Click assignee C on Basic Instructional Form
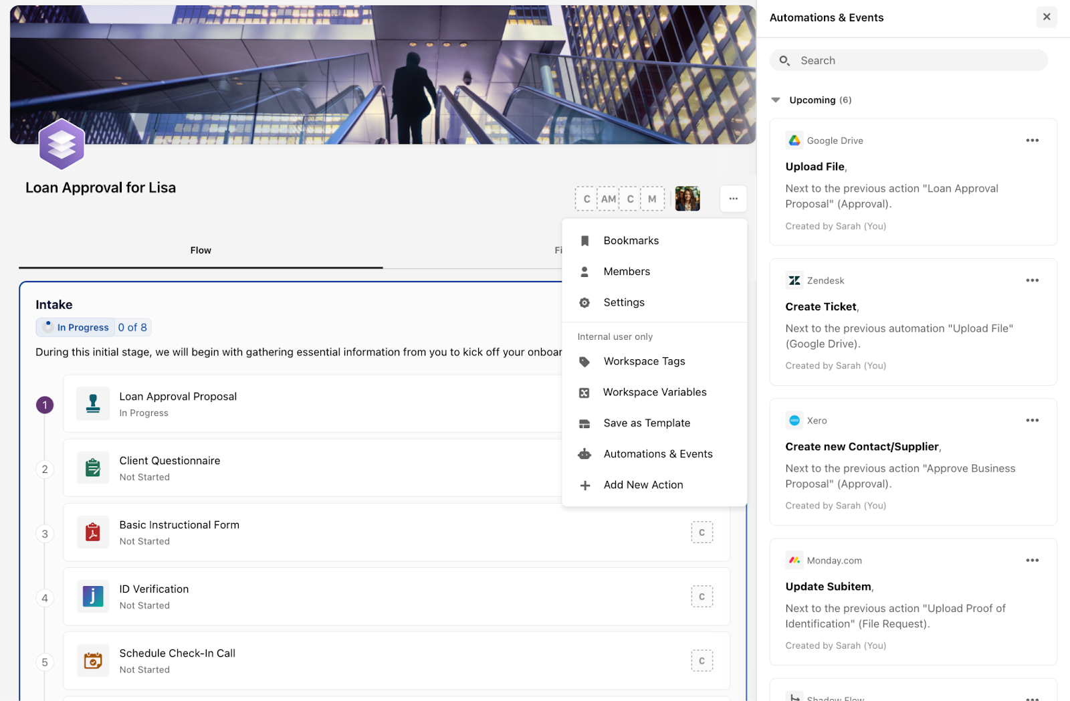This screenshot has height=701, width=1070. [702, 532]
